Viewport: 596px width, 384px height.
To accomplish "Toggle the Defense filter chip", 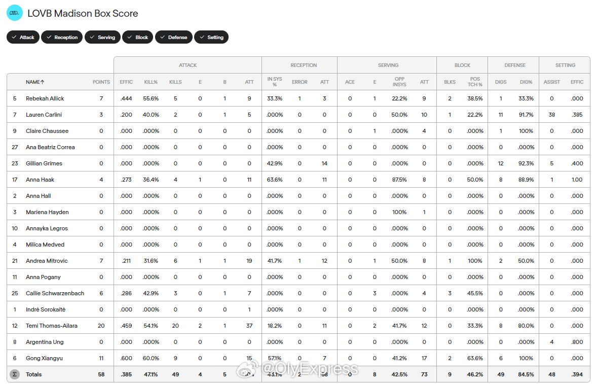I will click(x=174, y=38).
